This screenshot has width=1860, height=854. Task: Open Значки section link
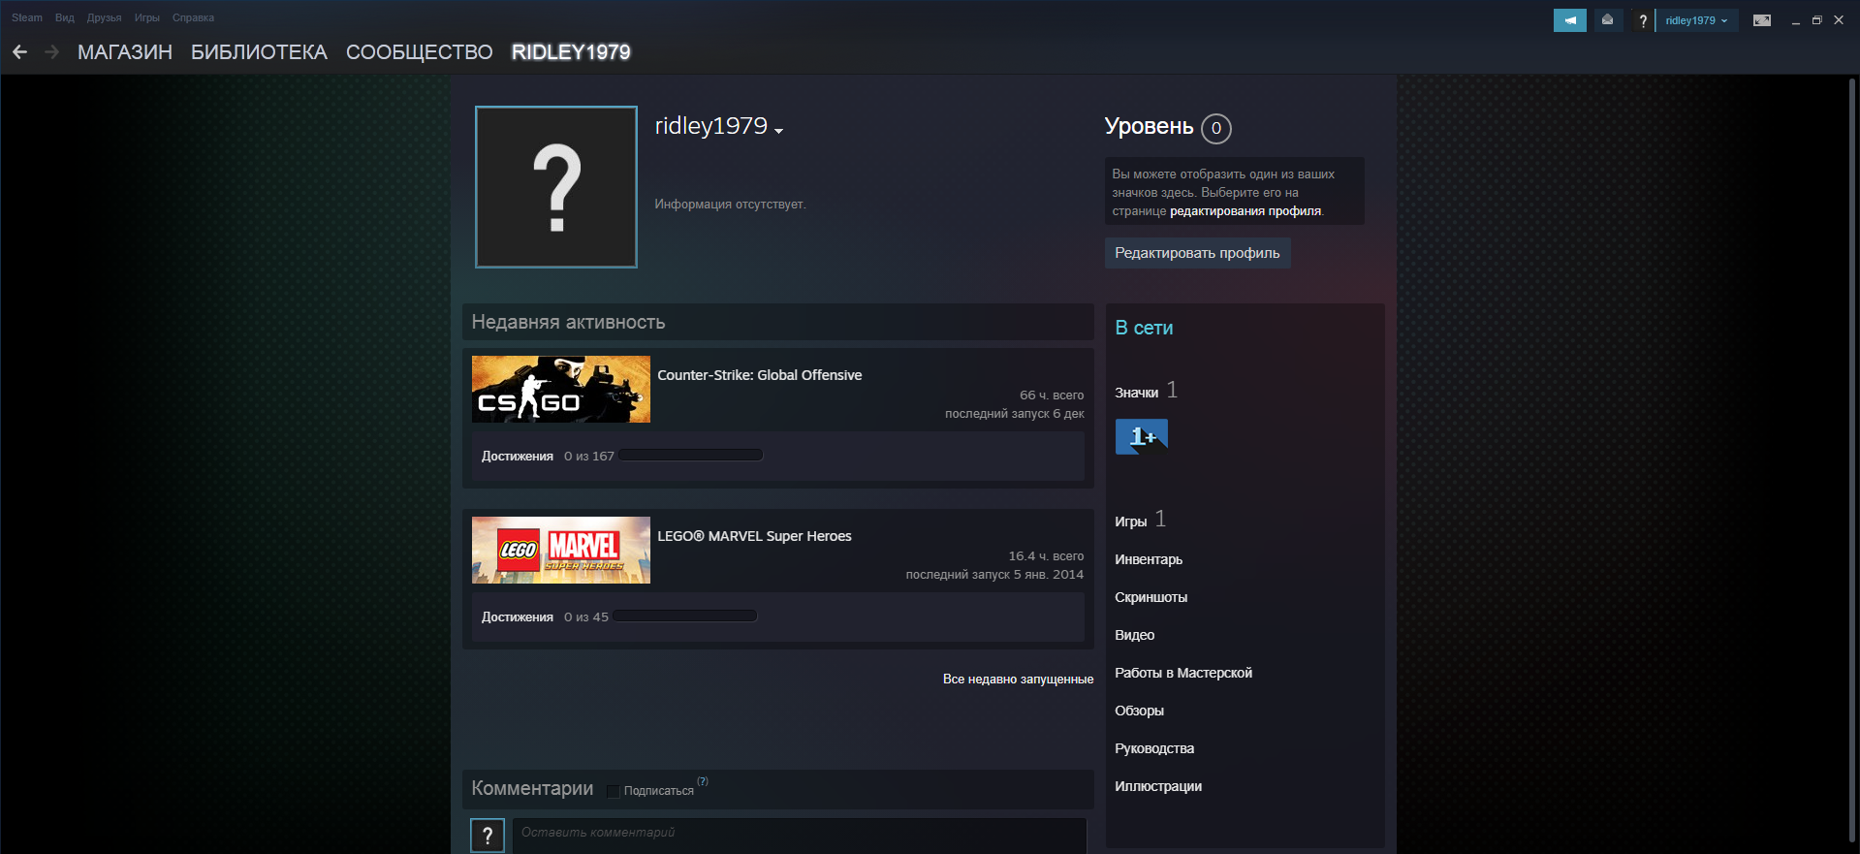tap(1136, 393)
